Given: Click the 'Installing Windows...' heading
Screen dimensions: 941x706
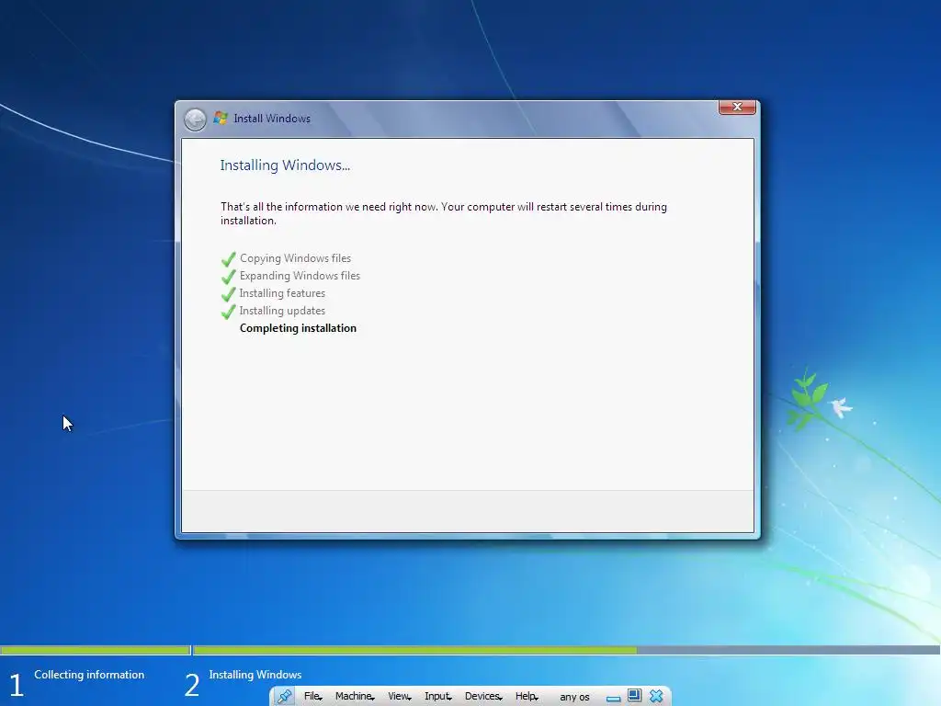Looking at the screenshot, I should tap(285, 165).
